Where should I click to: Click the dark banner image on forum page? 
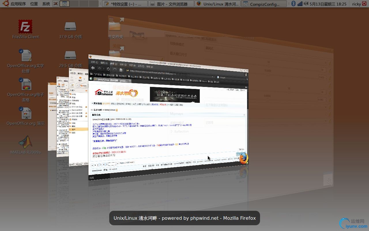coord(175,95)
